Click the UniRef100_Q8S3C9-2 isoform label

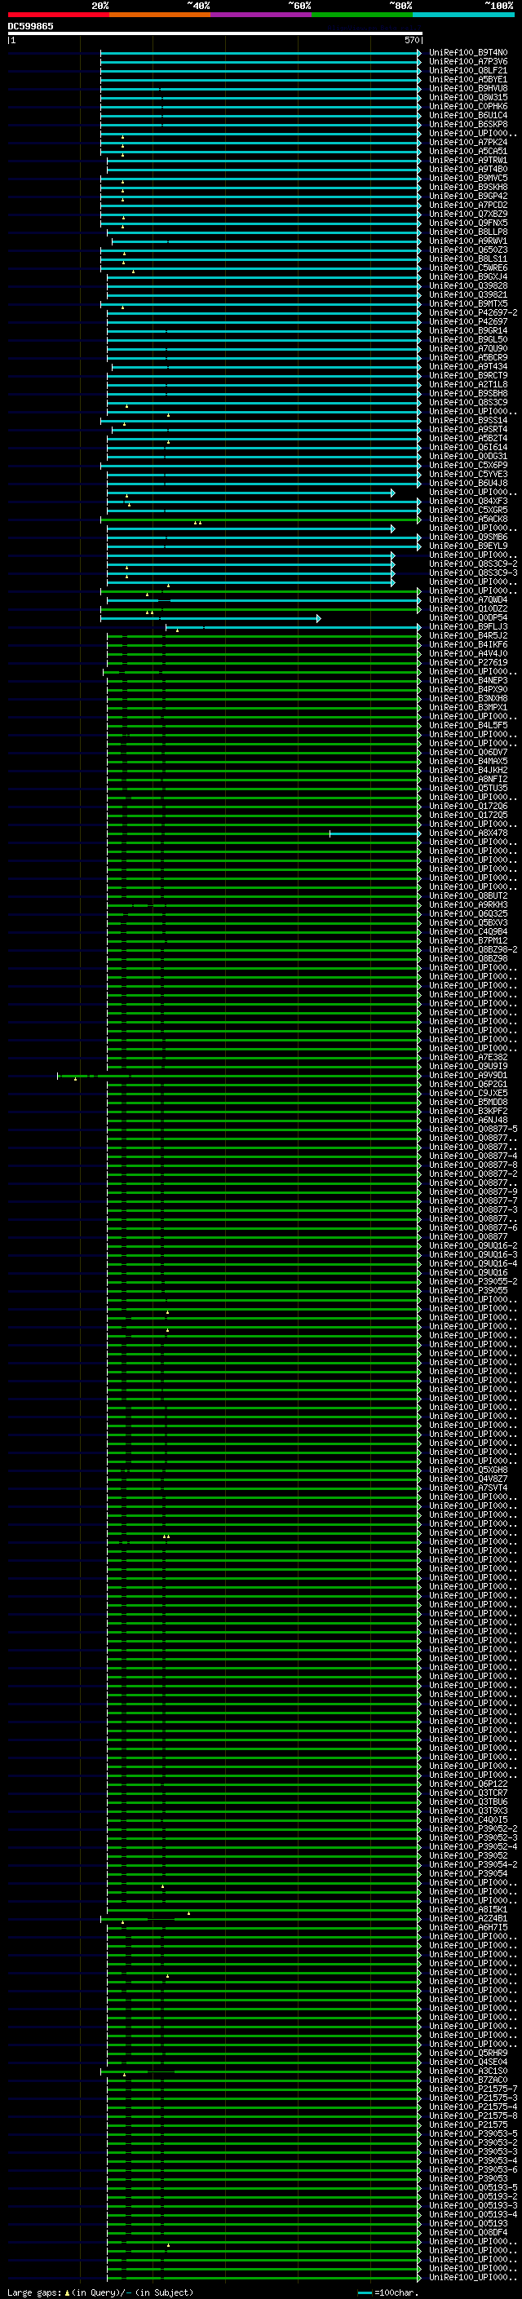(x=473, y=564)
